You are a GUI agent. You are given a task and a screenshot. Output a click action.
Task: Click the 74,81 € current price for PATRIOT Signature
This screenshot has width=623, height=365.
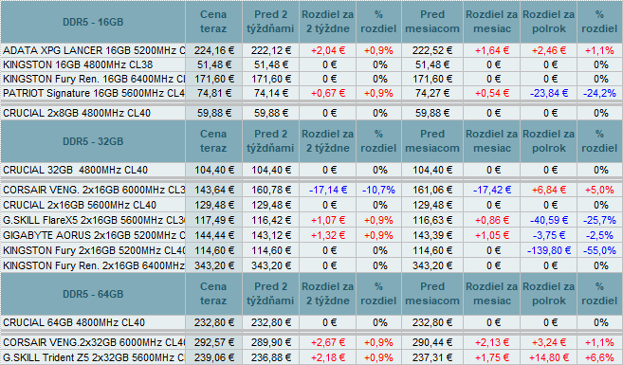[x=213, y=93]
